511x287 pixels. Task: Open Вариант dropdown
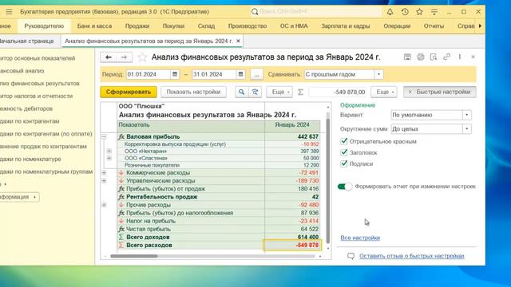coord(467,115)
